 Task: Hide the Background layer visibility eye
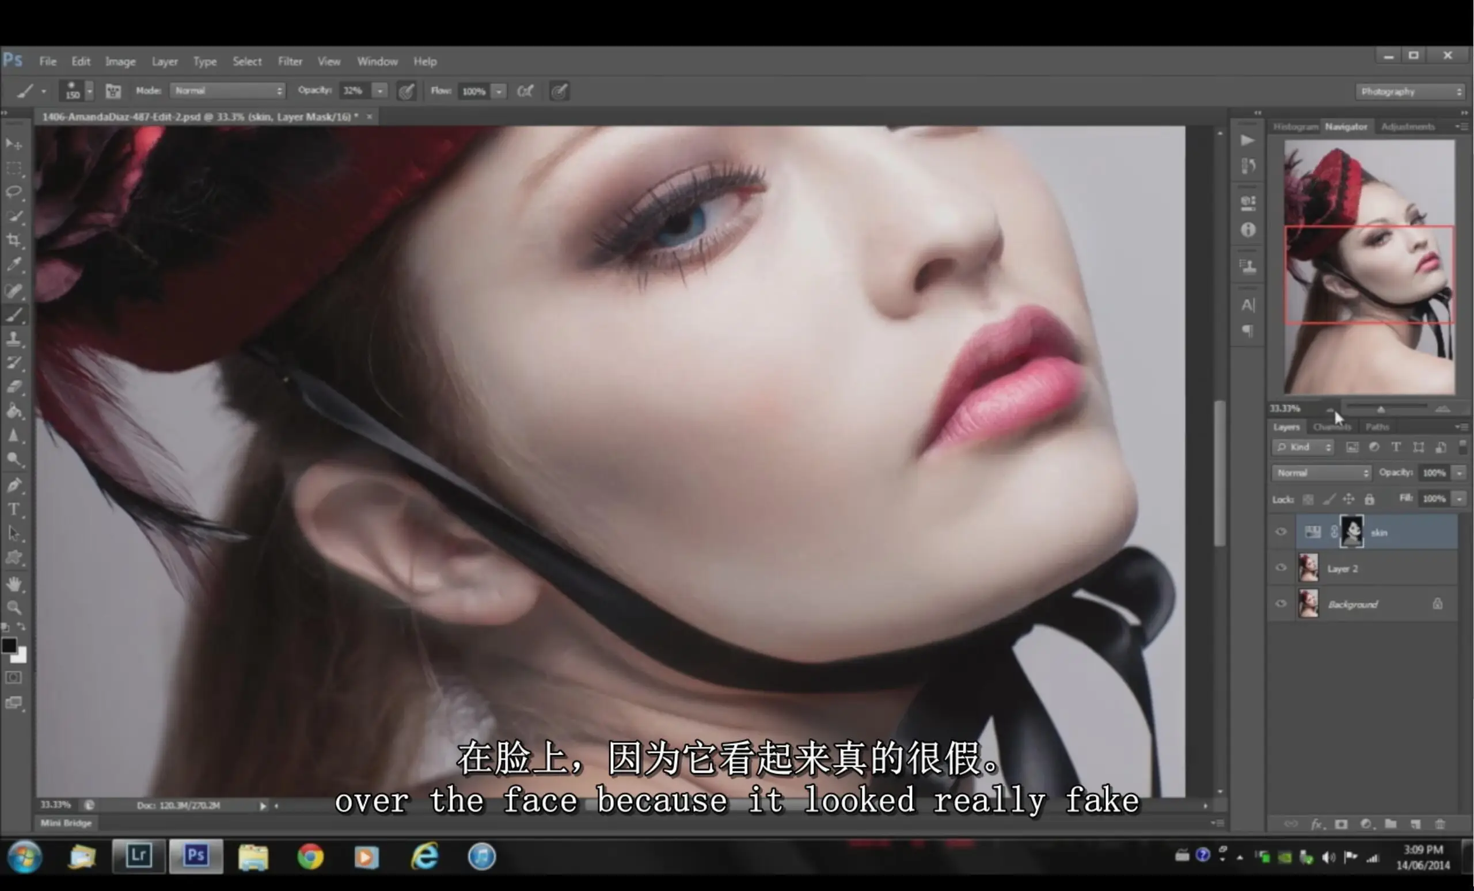pos(1281,603)
